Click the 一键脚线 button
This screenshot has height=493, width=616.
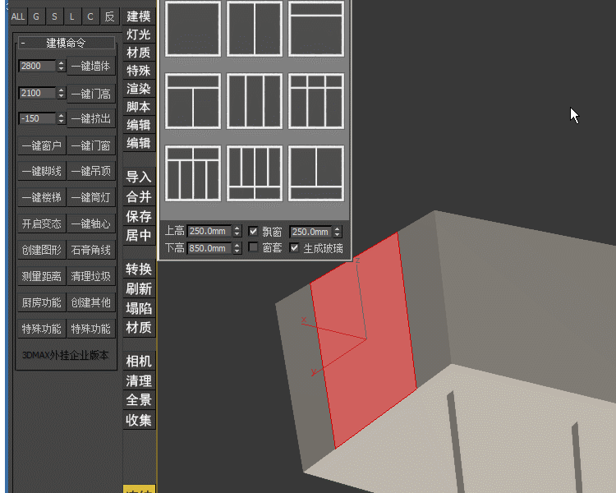[x=42, y=172]
